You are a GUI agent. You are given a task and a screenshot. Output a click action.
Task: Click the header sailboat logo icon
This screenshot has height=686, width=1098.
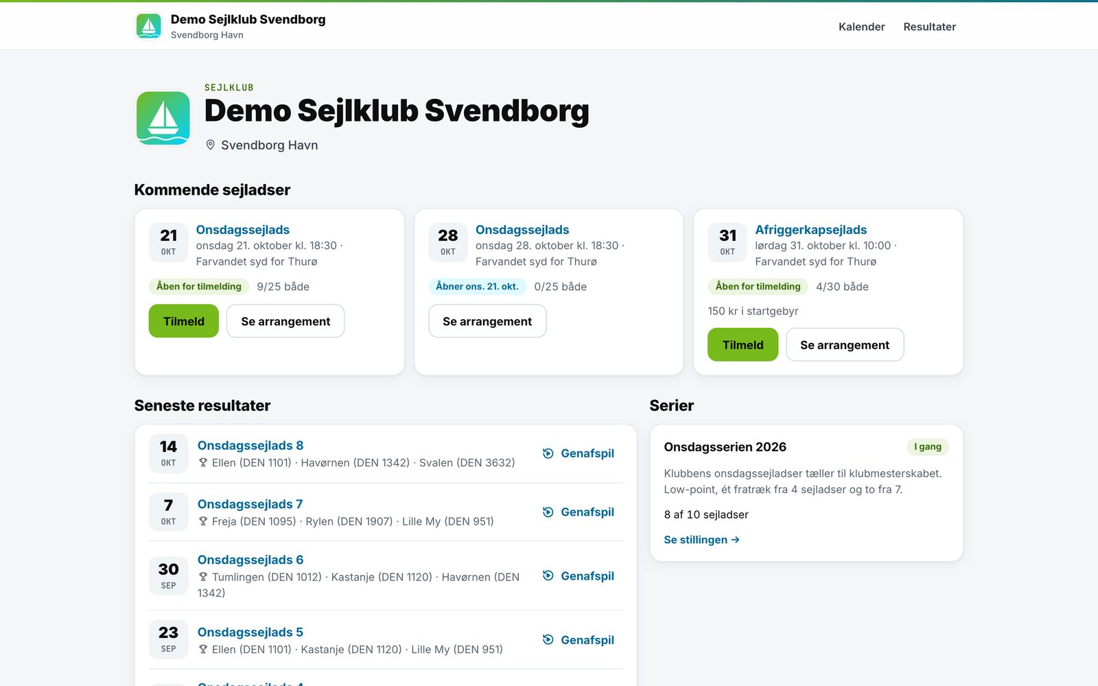coord(149,26)
